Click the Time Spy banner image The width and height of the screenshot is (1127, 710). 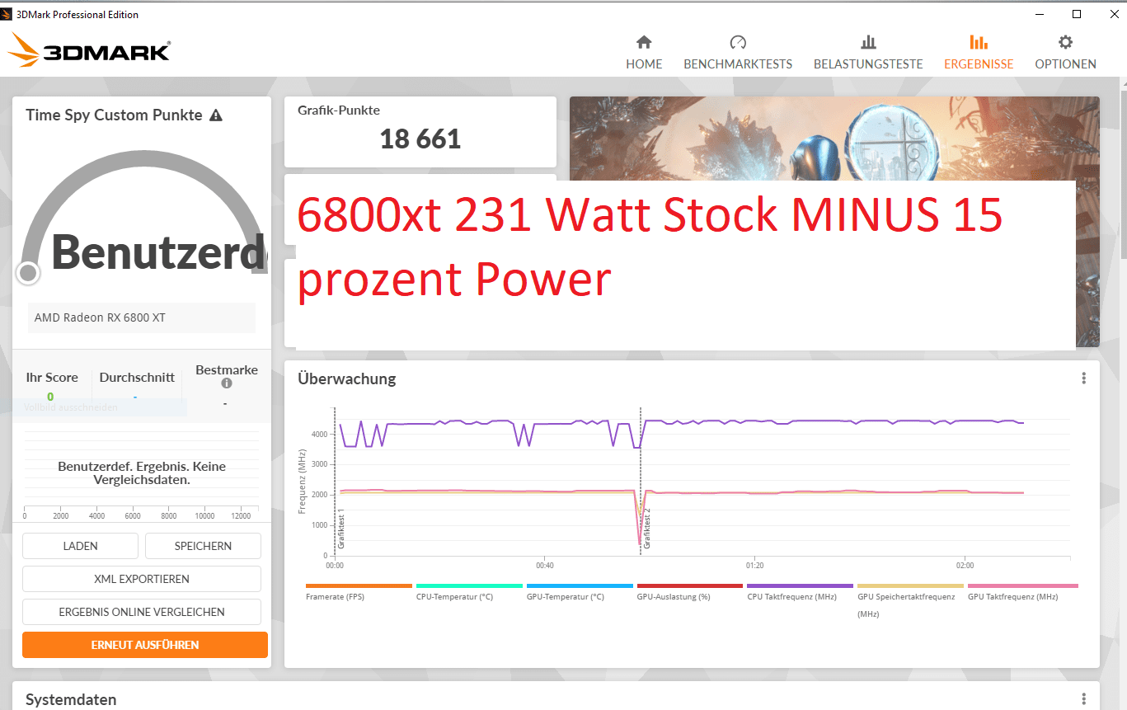(x=834, y=138)
